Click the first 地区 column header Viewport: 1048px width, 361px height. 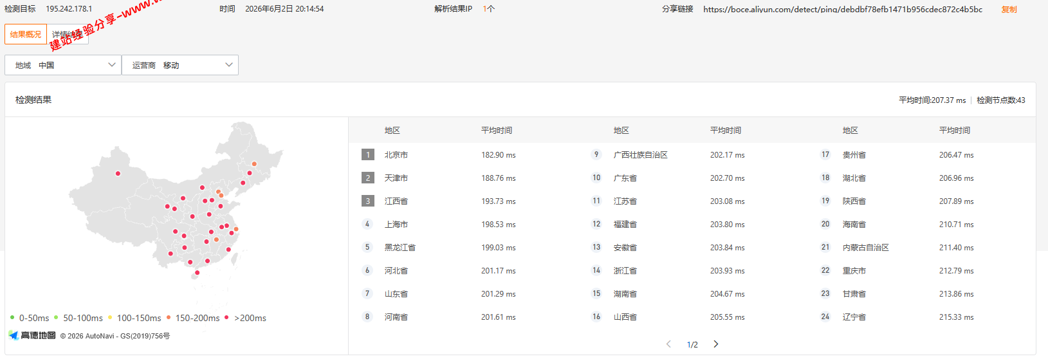point(392,130)
